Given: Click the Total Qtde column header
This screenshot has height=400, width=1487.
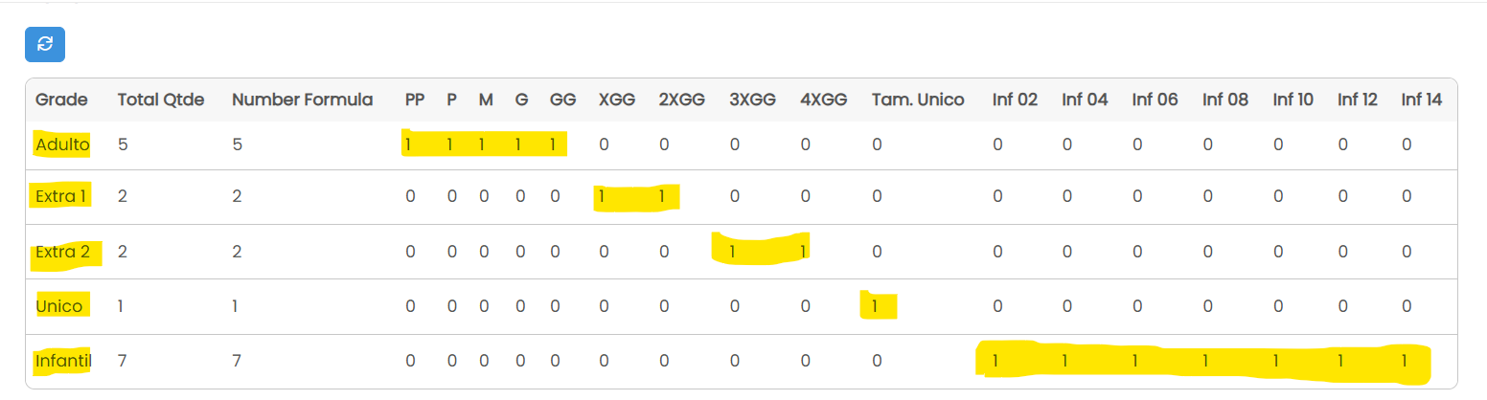Looking at the screenshot, I should coord(161,100).
